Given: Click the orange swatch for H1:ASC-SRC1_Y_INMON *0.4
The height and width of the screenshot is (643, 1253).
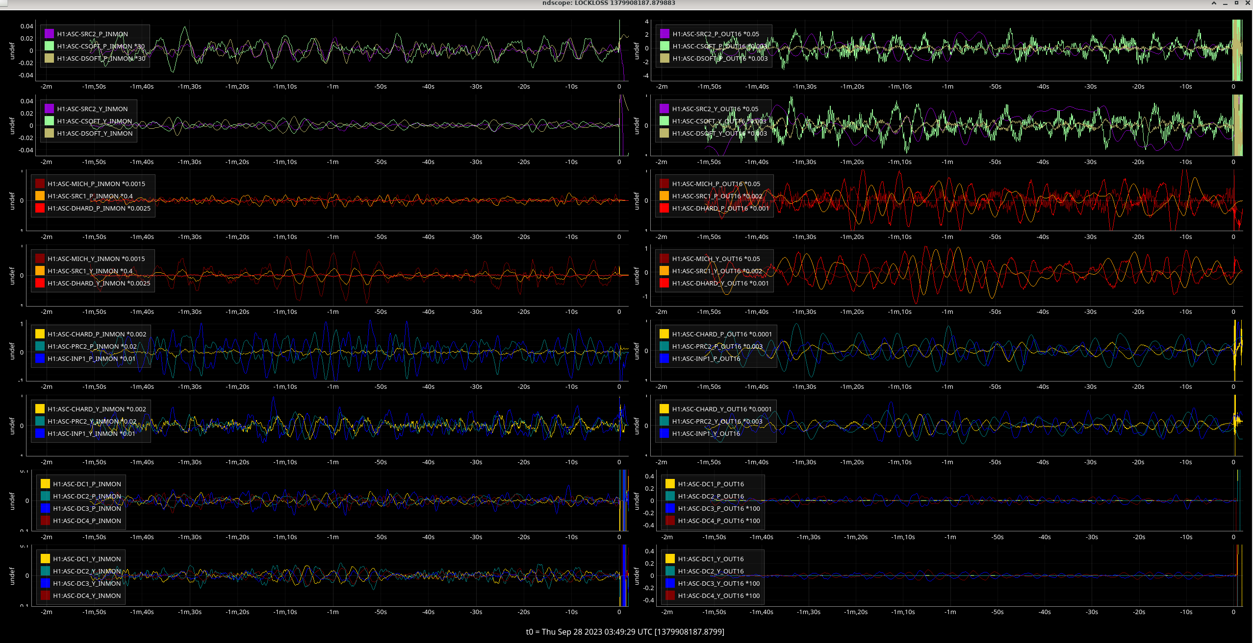Looking at the screenshot, I should point(40,271).
